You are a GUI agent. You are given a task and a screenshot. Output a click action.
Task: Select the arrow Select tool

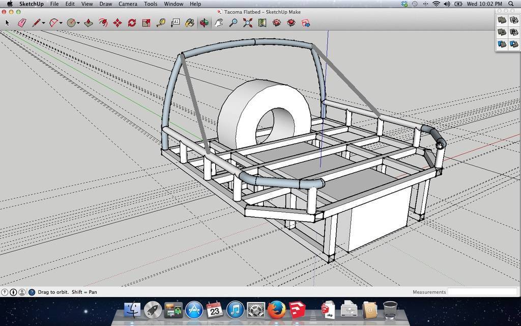(x=7, y=23)
